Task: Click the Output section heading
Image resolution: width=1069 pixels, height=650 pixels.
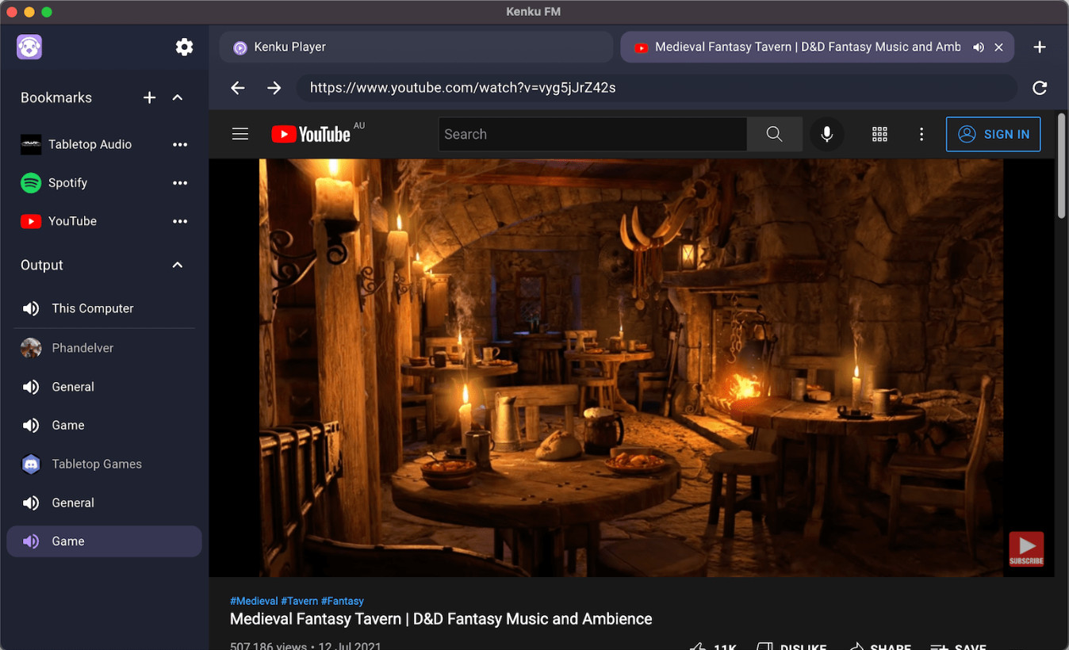Action: [42, 265]
